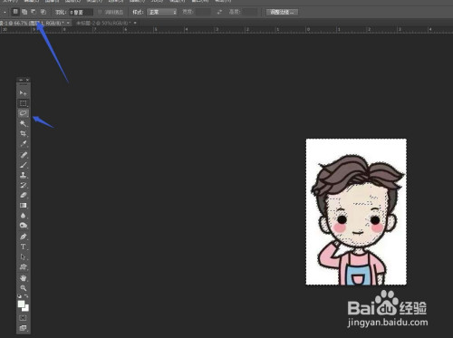Choose New selection mode

[x=15, y=12]
